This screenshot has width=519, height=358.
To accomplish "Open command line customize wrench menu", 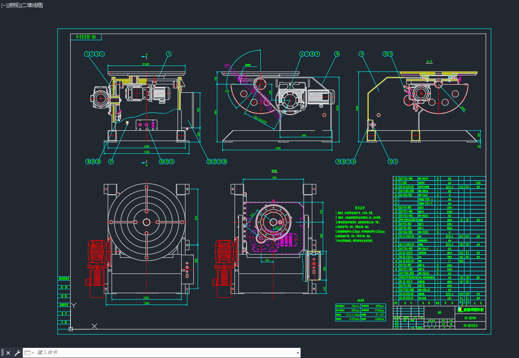I will (17, 353).
